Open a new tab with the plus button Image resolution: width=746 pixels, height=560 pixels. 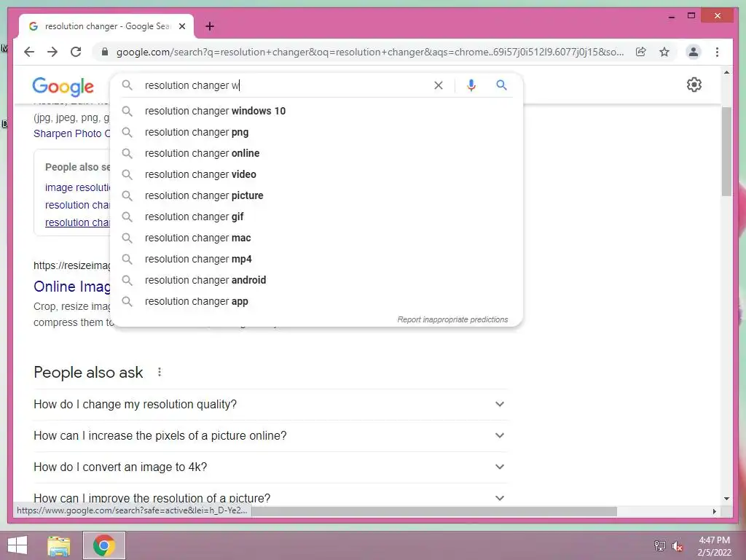pyautogui.click(x=209, y=26)
